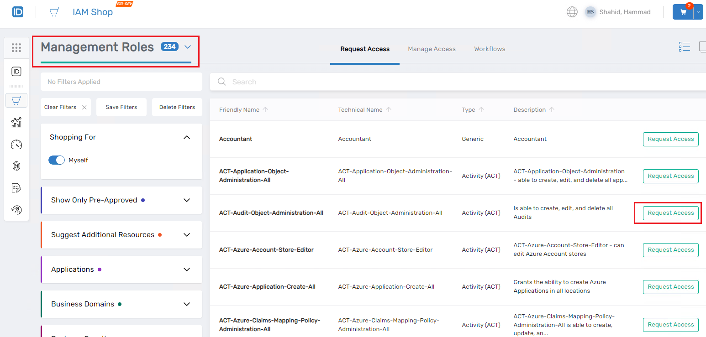Click the 234 count badge
Screen dimensions: 706x337
(169, 47)
